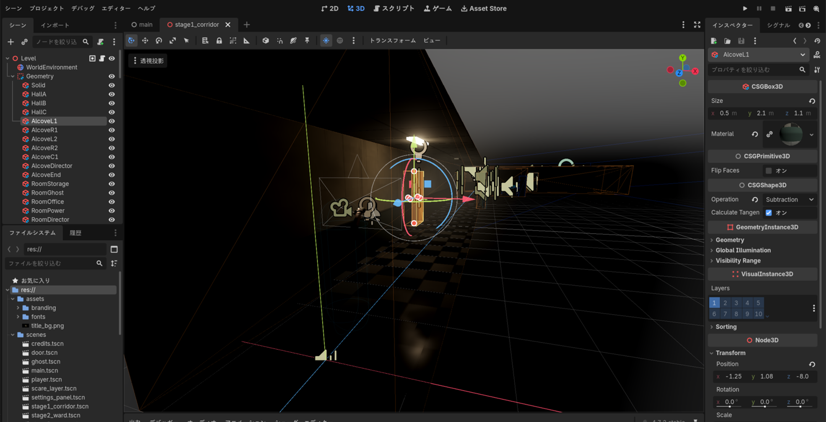
Task: Hide the RoomGhost node using its eye
Action: (112, 193)
